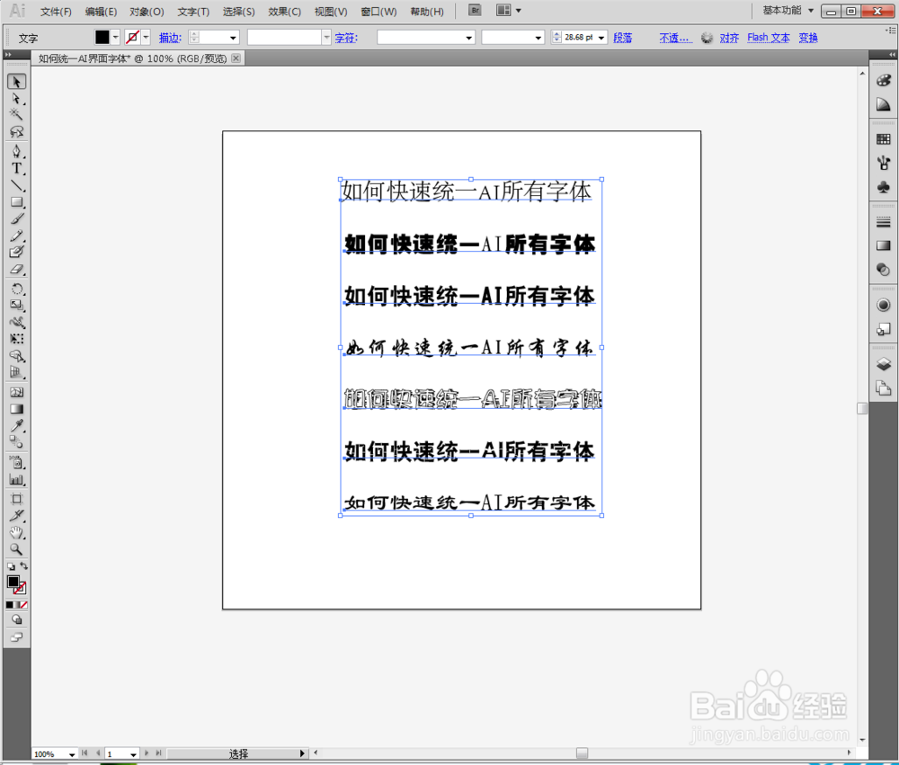Launch Adobe Bridge from Br button

point(475,10)
